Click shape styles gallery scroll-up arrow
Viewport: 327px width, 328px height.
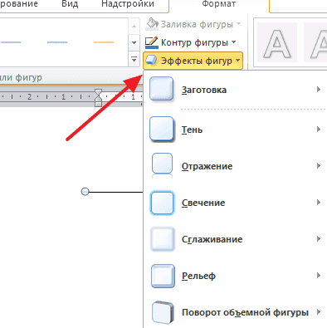134,27
